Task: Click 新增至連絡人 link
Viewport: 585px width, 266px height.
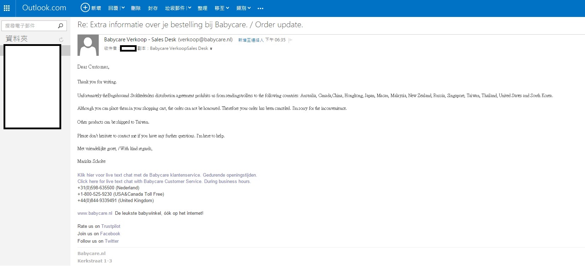Action: (251, 40)
